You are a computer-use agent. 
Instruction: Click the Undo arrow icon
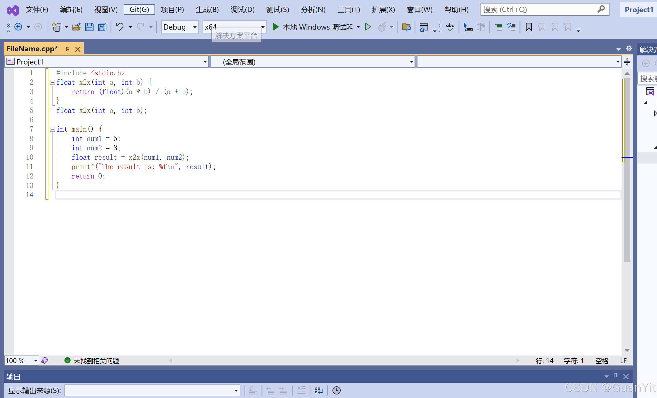coord(120,27)
